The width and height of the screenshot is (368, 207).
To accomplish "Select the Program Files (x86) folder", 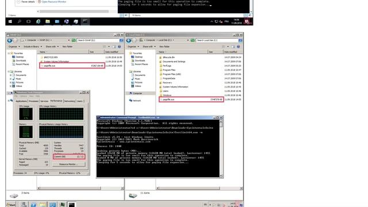I will 171,74.
